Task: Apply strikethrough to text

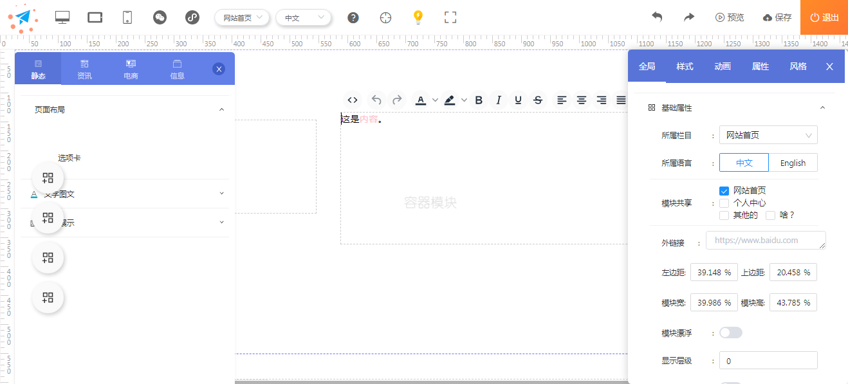Action: (x=538, y=100)
